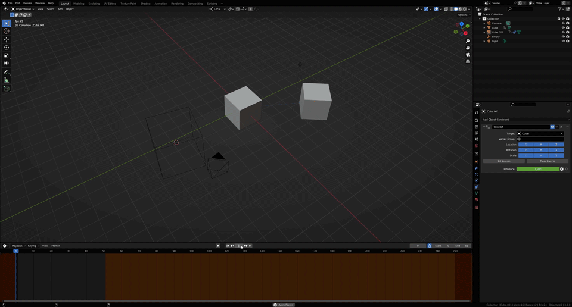This screenshot has width=572, height=307.
Task: Open the Physics properties tab
Action: [477, 181]
